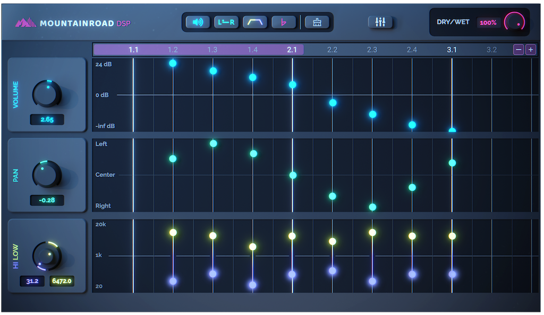The width and height of the screenshot is (544, 315).
Task: Click the pan node at step 2.3
Action: point(372,207)
